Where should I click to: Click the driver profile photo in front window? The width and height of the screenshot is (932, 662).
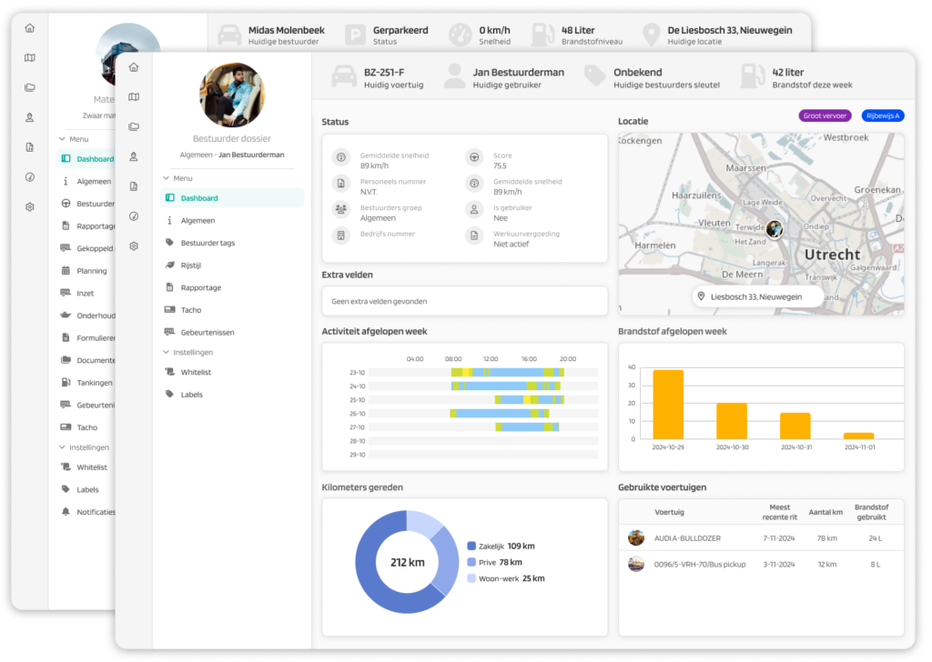click(232, 95)
